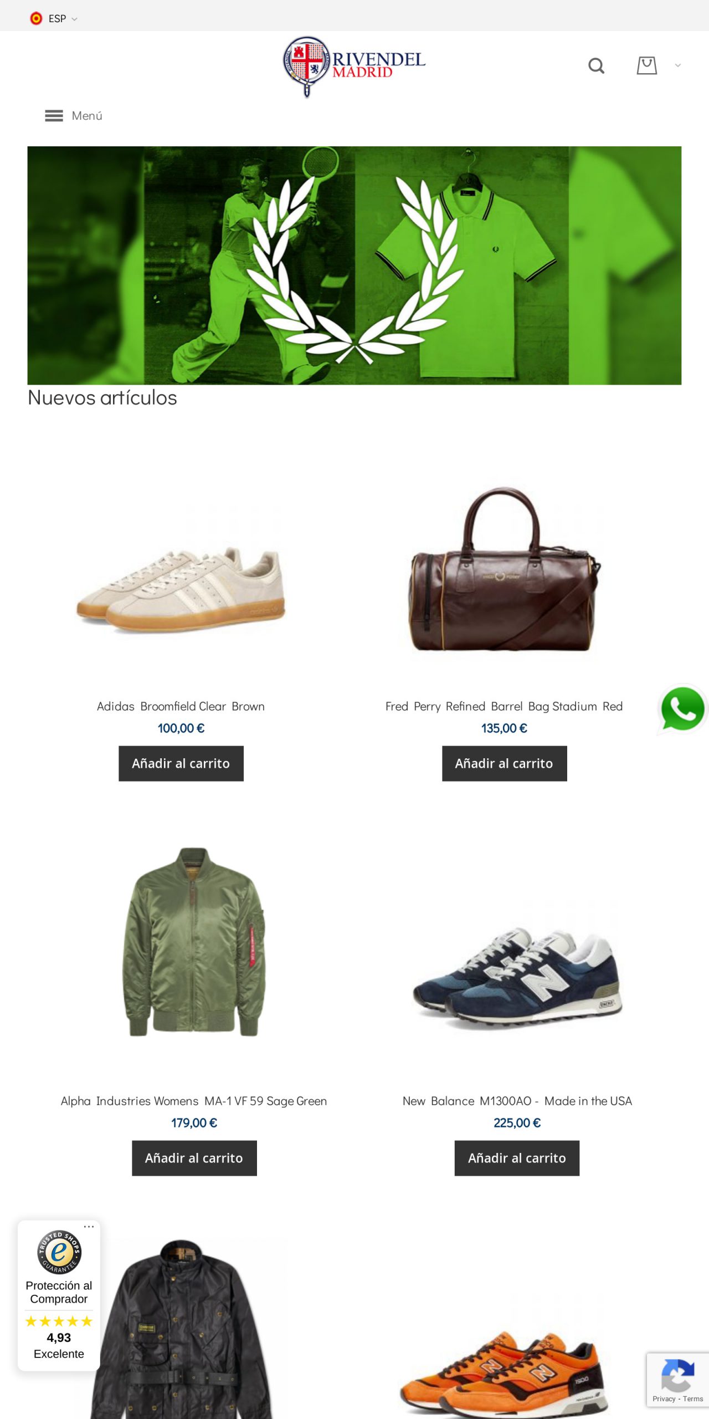Add Alpha Industries MA-1 to cart
The height and width of the screenshot is (1419, 709).
click(x=194, y=1158)
